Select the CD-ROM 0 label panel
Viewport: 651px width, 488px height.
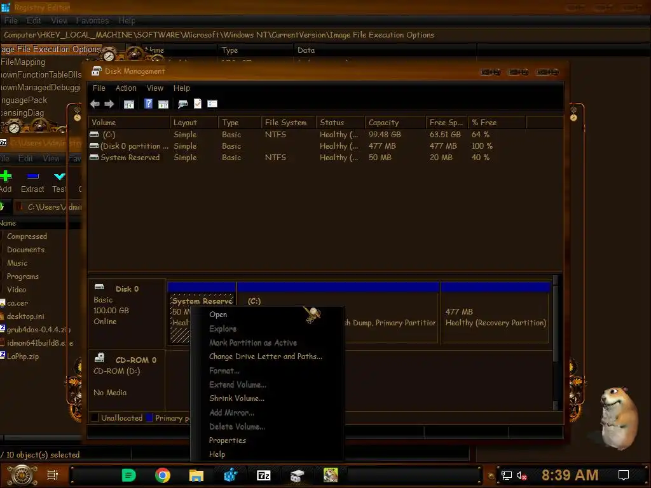point(127,380)
